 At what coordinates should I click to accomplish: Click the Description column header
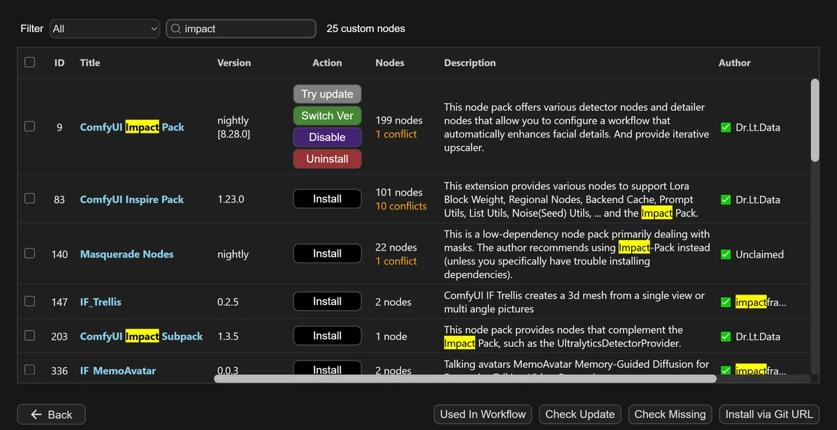(x=470, y=63)
